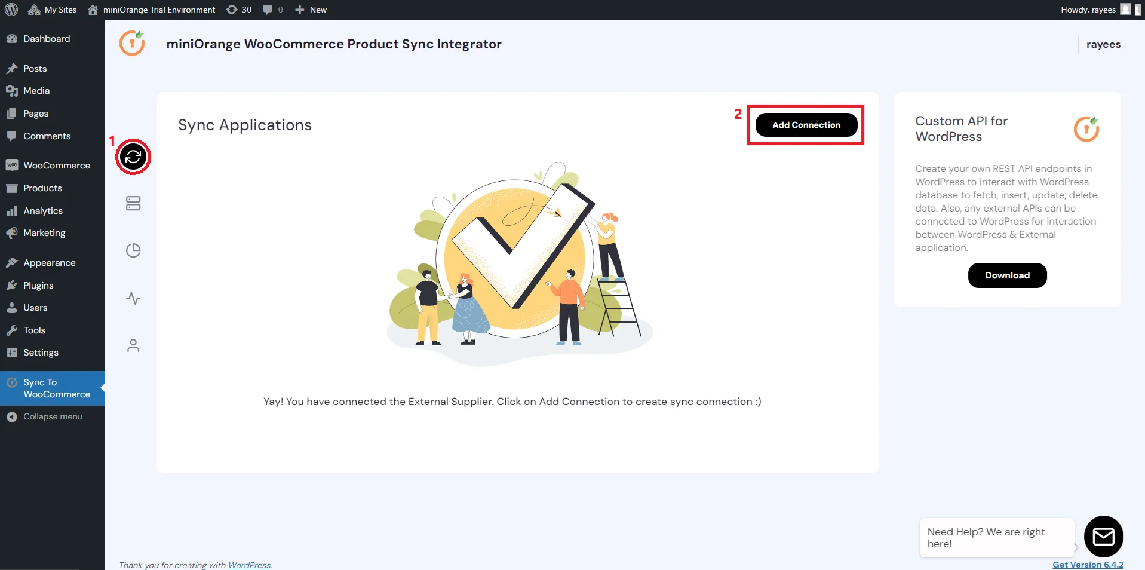
Task: Go to Dashboard in admin menu
Action: point(53,39)
